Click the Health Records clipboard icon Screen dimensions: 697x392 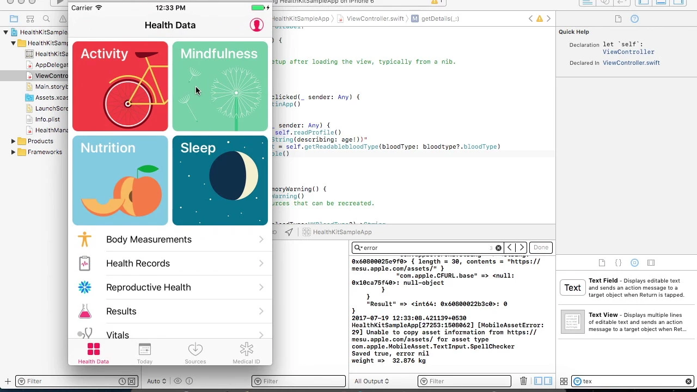[x=84, y=264]
